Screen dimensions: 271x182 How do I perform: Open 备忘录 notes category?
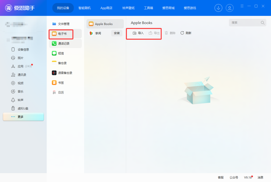tap(65, 63)
